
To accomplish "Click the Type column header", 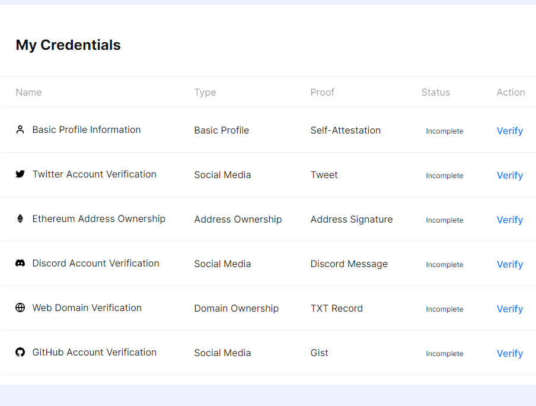I will [205, 93].
